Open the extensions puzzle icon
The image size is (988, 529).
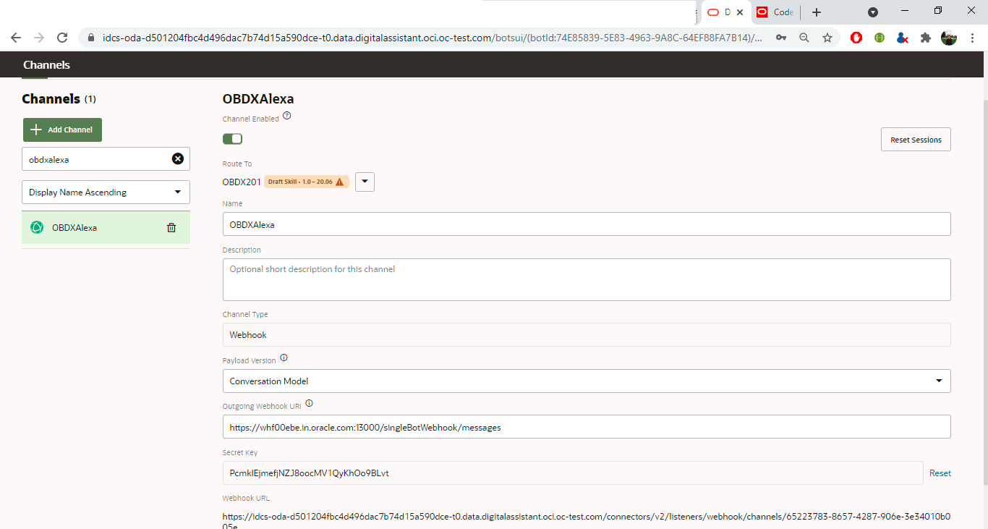[925, 38]
